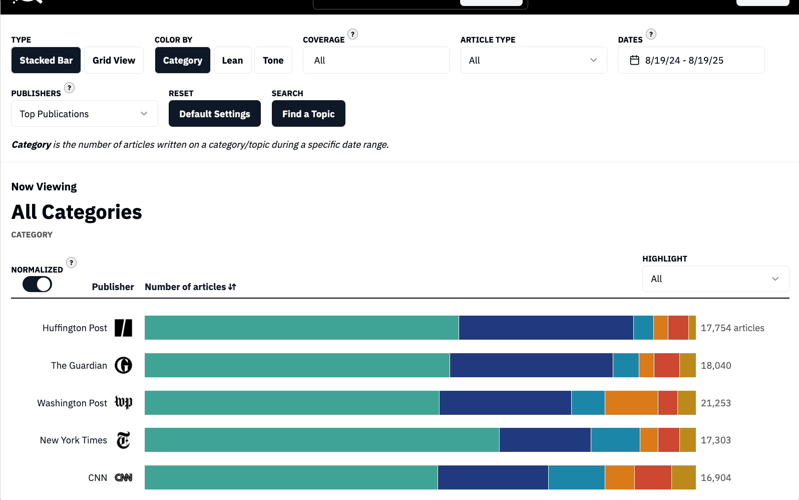Color the chart by Tone
Image resolution: width=799 pixels, height=500 pixels.
pos(273,61)
